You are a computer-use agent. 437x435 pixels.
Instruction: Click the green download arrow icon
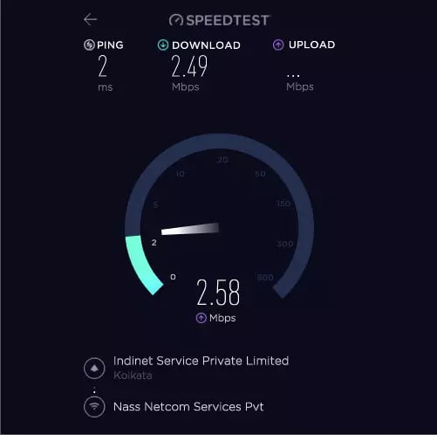tap(163, 45)
